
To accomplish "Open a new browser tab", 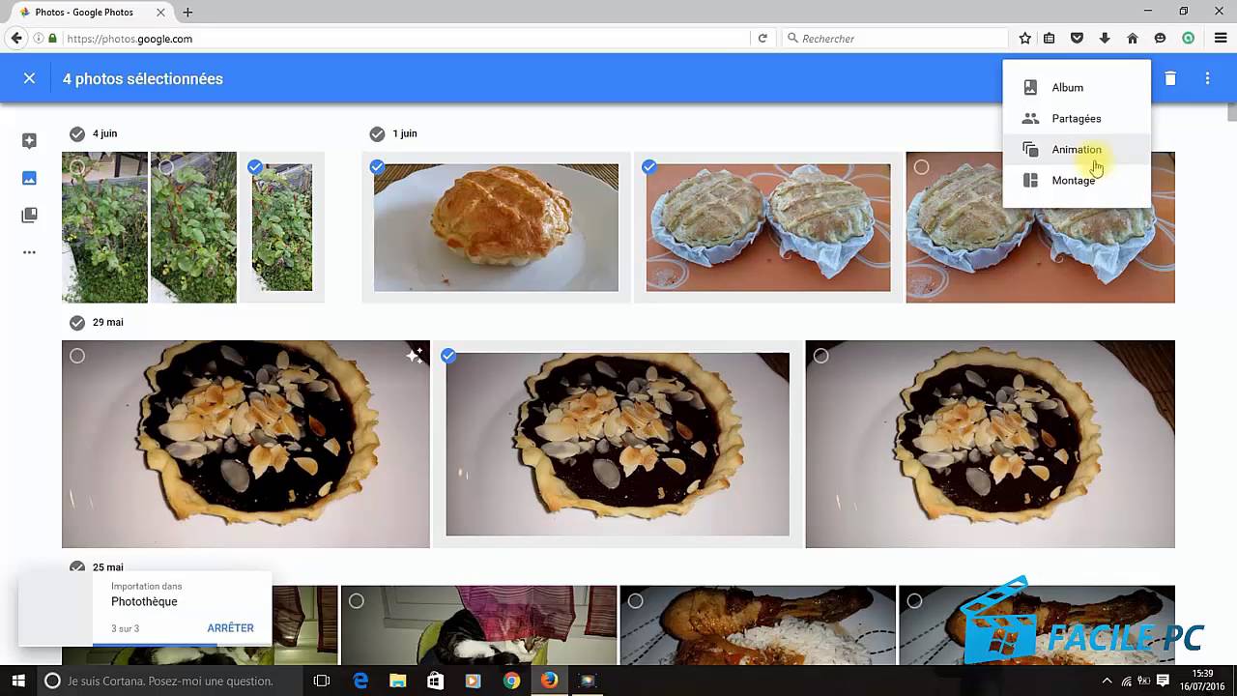I will click(x=187, y=13).
